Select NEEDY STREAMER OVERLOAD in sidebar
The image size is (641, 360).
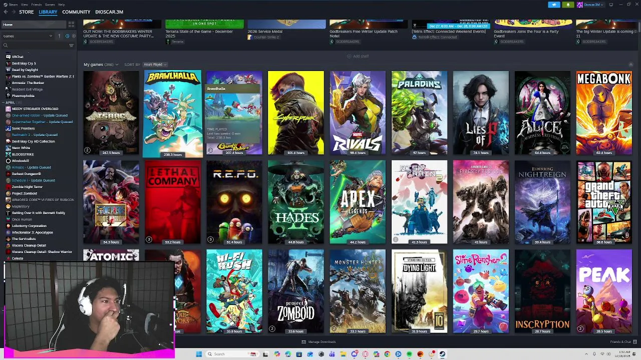pyautogui.click(x=35, y=109)
